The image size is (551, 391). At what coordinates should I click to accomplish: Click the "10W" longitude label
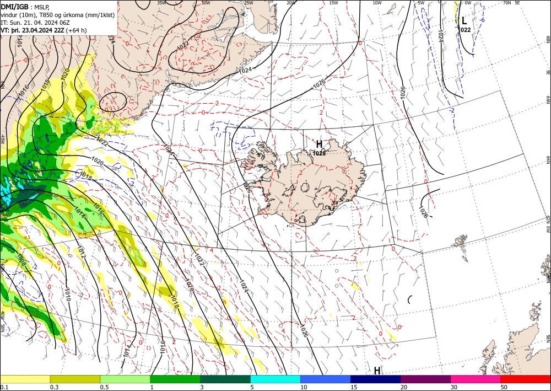(x=377, y=3)
